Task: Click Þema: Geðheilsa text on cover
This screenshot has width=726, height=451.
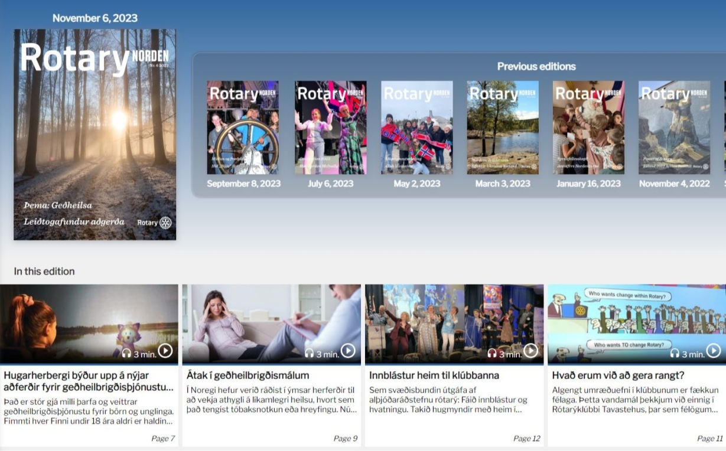Action: pyautogui.click(x=58, y=205)
